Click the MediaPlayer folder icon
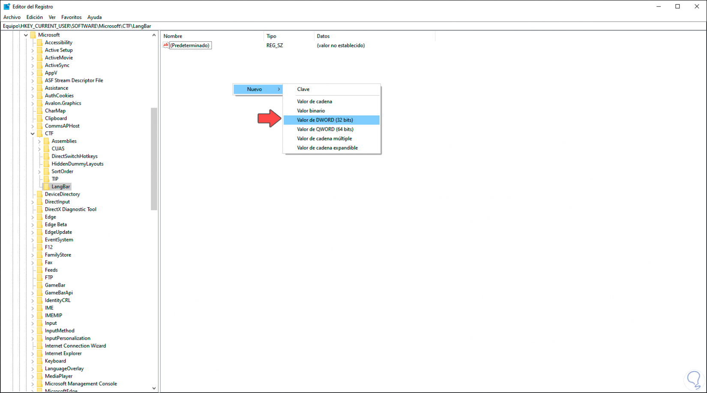Viewport: 707px width, 393px height. click(x=39, y=376)
